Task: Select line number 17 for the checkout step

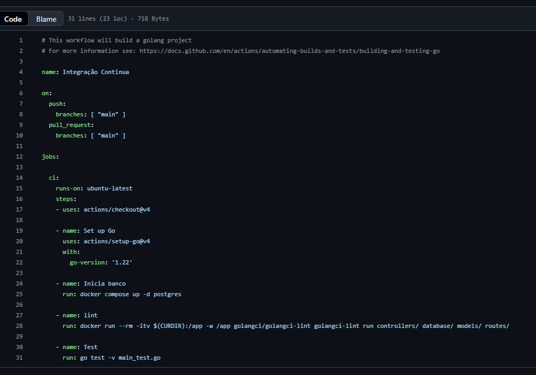Action: pyautogui.click(x=20, y=209)
